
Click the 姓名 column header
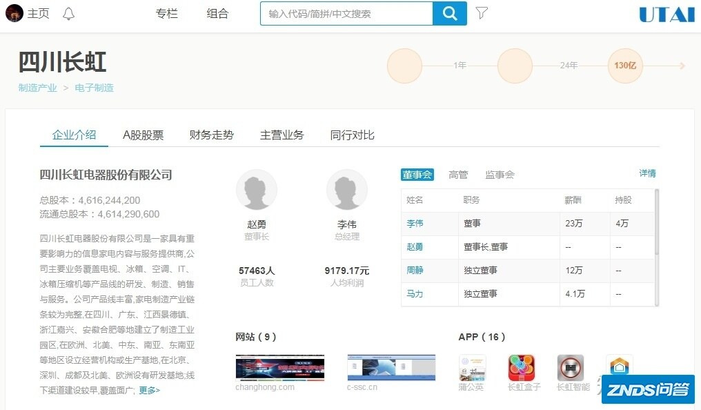coord(415,200)
